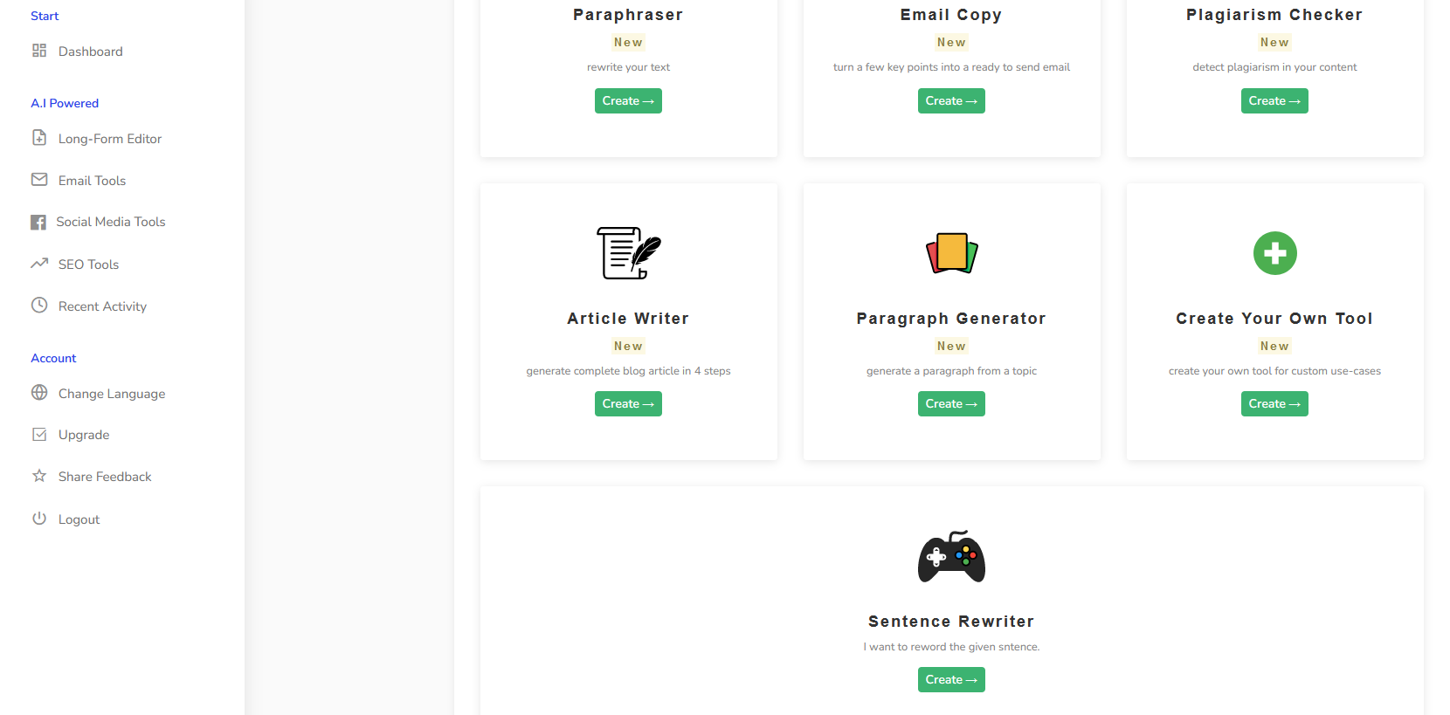The height and width of the screenshot is (715, 1450).
Task: Open Long-Form Editor from the sidebar
Action: point(109,139)
